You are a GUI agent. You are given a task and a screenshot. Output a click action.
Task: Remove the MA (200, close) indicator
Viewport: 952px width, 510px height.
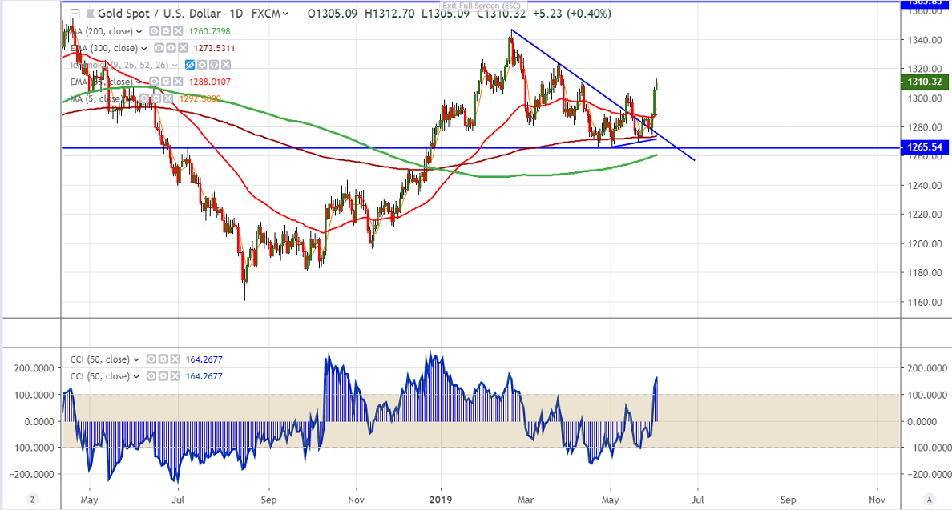[178, 31]
